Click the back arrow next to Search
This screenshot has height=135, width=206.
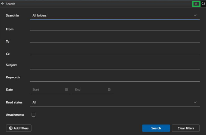pyautogui.click(x=3, y=4)
